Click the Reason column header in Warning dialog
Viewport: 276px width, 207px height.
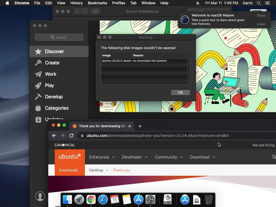point(159,55)
